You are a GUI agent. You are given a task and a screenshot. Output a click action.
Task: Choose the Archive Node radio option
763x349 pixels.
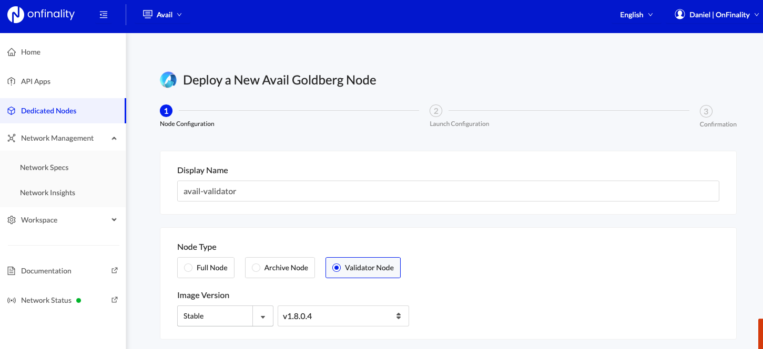click(256, 268)
